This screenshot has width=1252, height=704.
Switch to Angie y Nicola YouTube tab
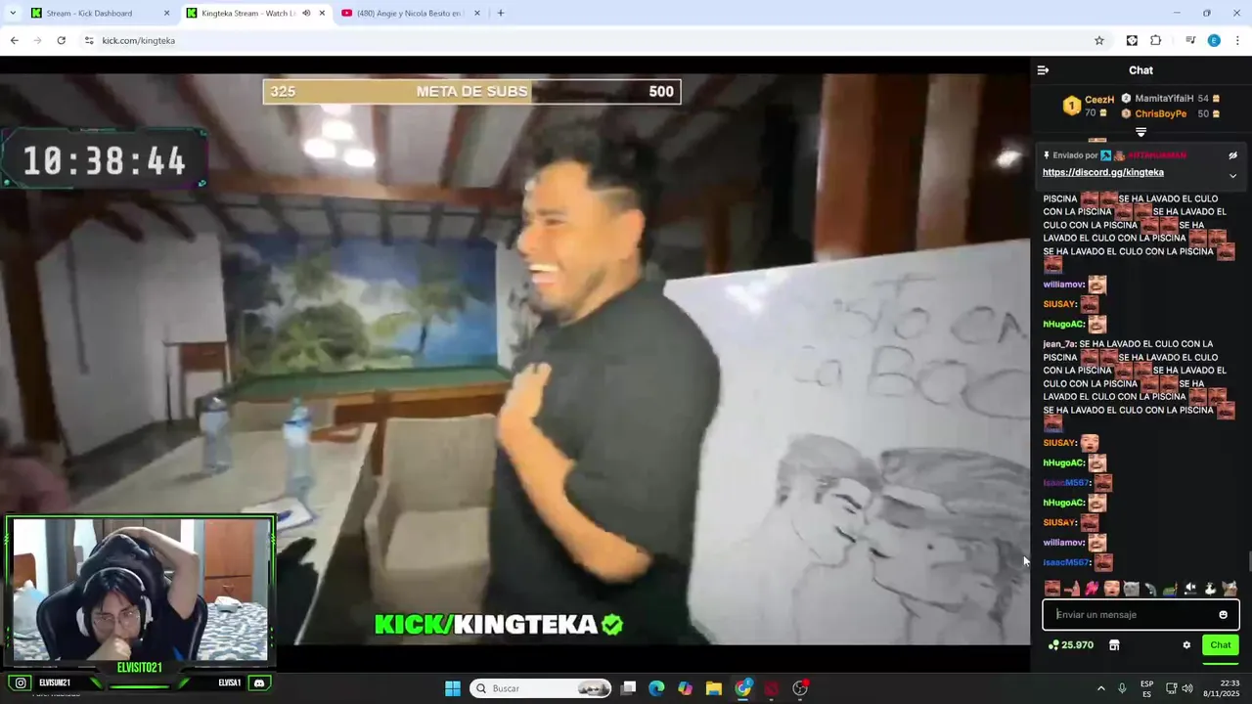[409, 13]
